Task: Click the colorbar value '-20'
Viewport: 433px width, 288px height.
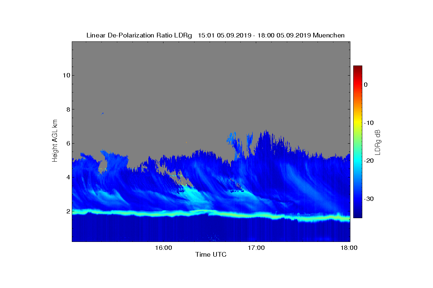Action: tap(368, 161)
